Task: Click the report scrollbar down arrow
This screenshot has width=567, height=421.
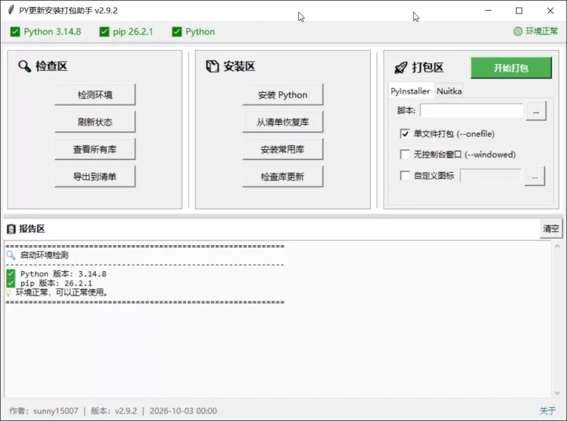Action: pyautogui.click(x=557, y=393)
